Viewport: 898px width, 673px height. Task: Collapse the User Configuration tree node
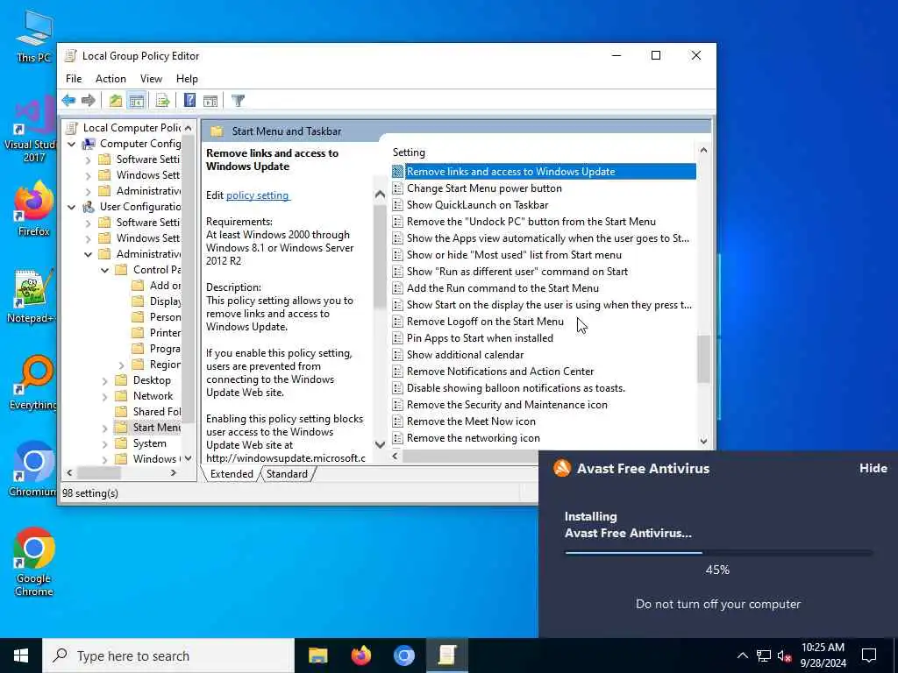pyautogui.click(x=72, y=207)
